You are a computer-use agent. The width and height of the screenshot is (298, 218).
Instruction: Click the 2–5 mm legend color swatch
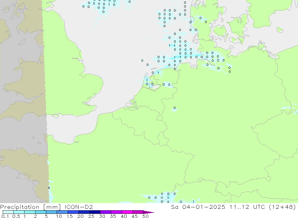[41, 212]
